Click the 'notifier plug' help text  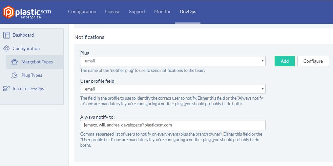(143, 70)
